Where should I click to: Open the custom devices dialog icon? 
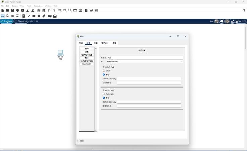pyautogui.click(x=80, y=10)
